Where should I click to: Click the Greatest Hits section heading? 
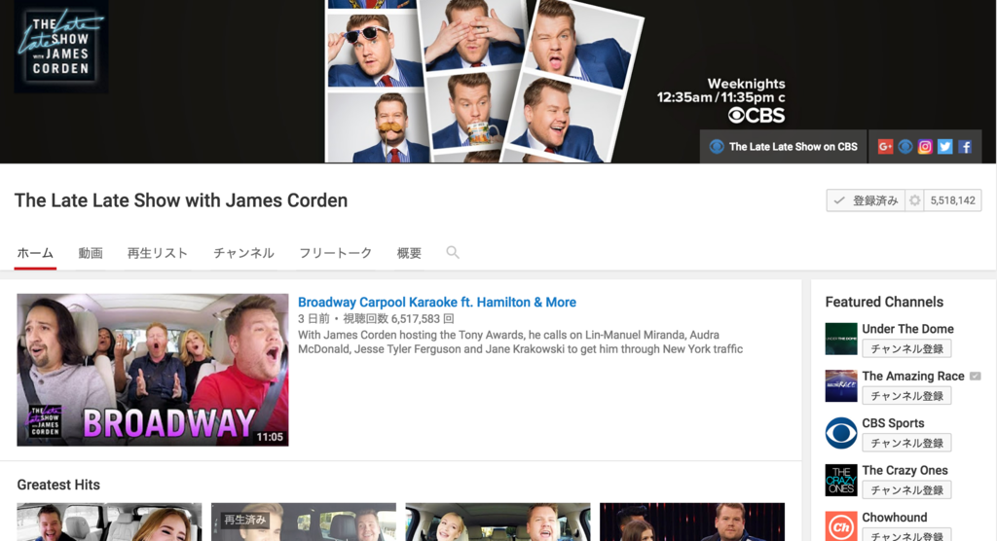[x=58, y=485]
